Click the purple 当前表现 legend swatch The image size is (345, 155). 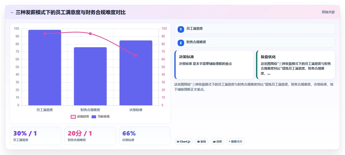click(x=94, y=117)
